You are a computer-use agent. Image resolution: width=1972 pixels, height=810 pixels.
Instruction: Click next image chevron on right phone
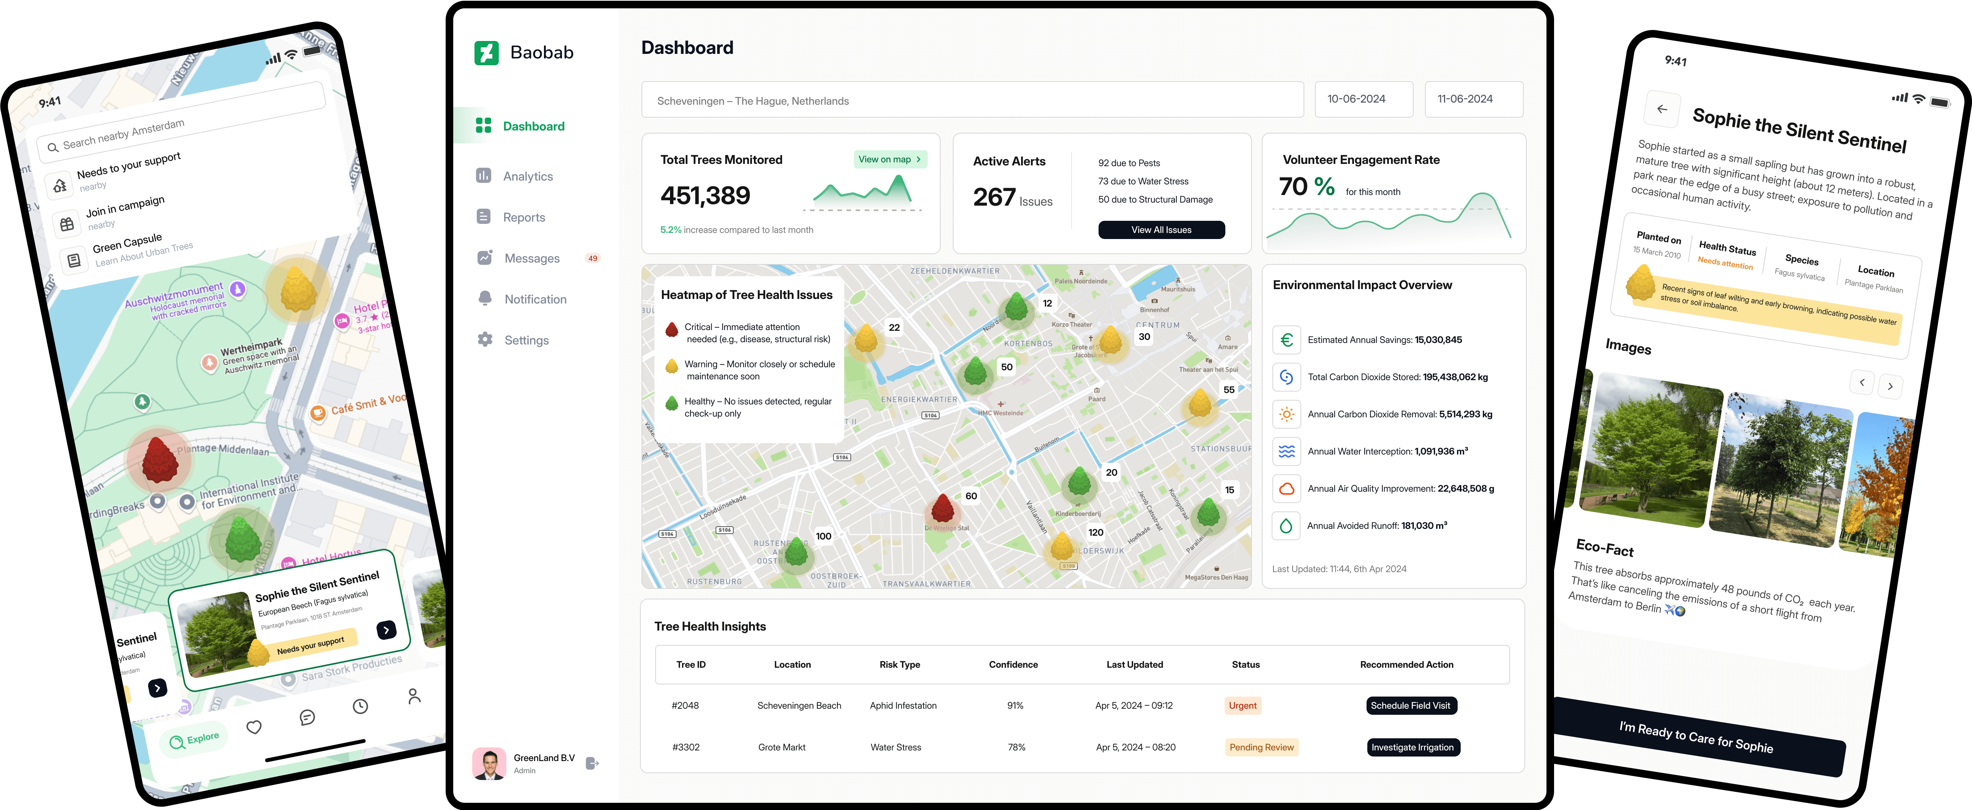coord(1890,386)
